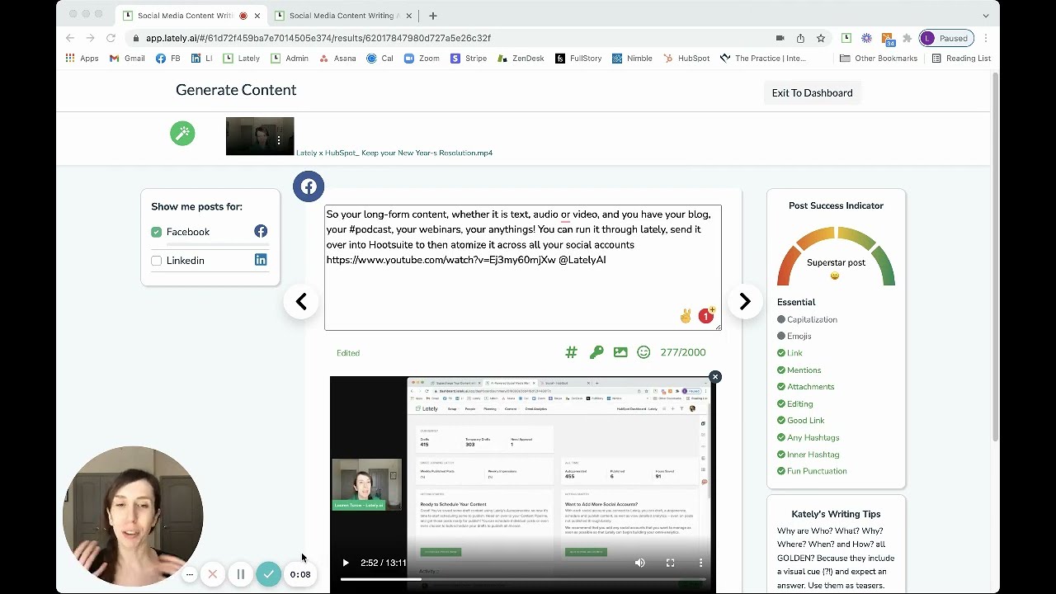Click inside the post text box
The height and width of the screenshot is (594, 1056).
[x=523, y=267]
